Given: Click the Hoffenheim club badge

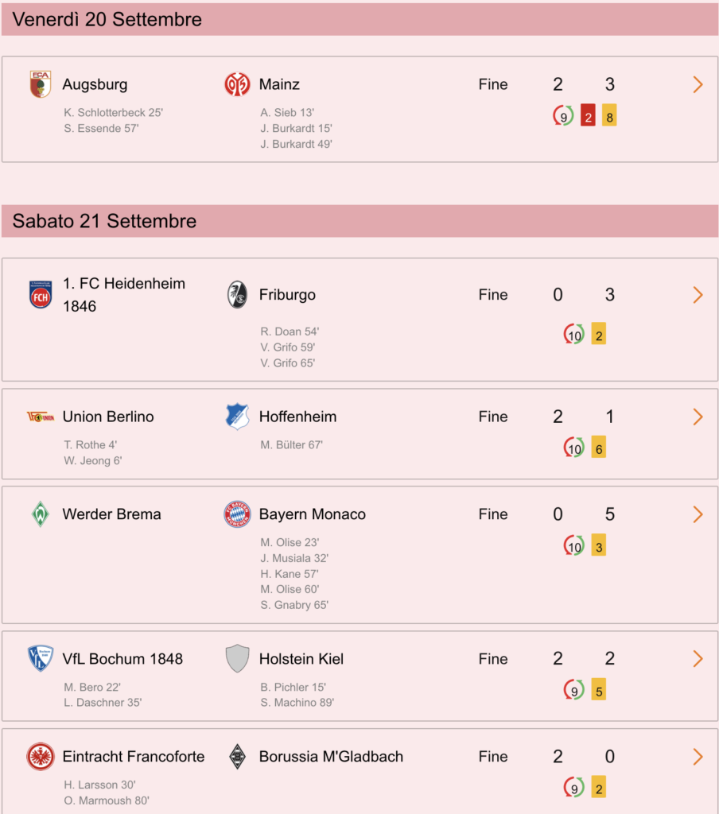Looking at the screenshot, I should coord(237,417).
